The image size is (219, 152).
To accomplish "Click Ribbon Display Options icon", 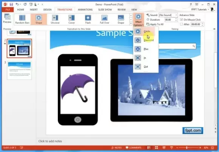I will [197, 5].
